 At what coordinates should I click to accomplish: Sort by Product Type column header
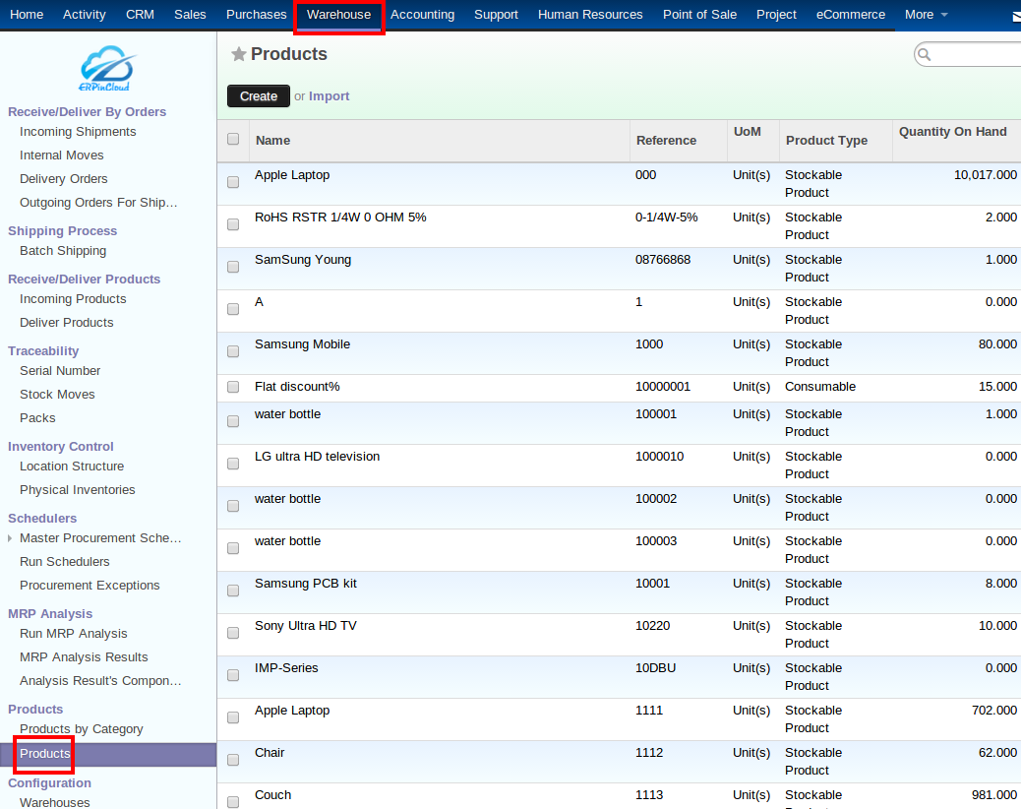click(826, 140)
